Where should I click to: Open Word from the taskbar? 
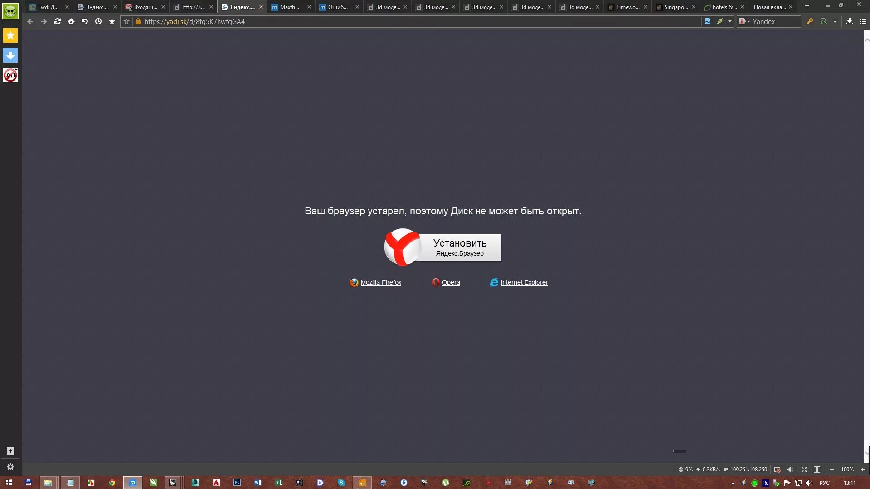pyautogui.click(x=258, y=483)
